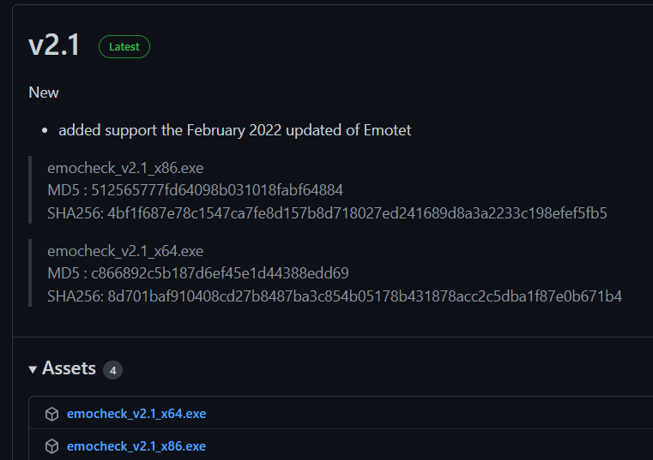The image size is (653, 460).
Task: Click the Assets heading text
Action: pos(69,368)
